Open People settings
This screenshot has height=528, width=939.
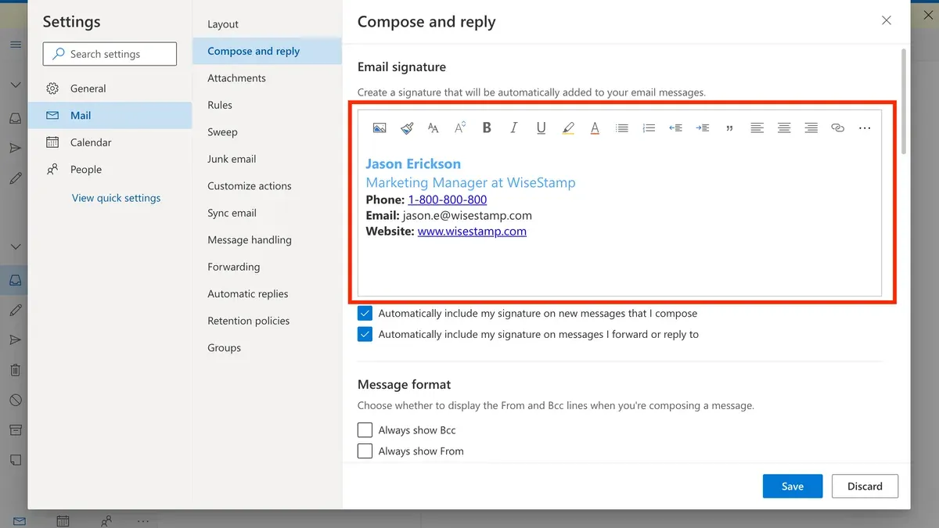[110, 169]
